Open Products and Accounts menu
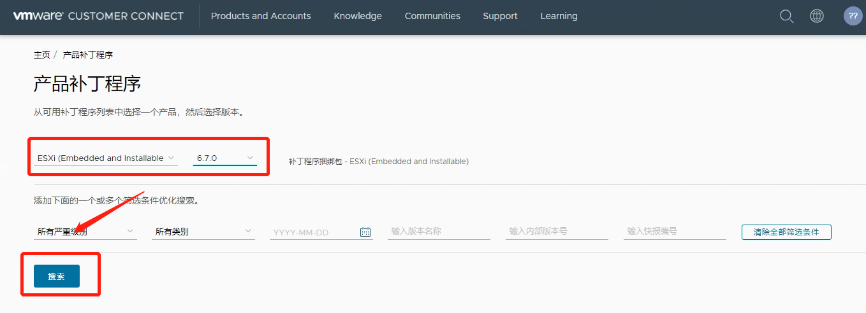Image resolution: width=866 pixels, height=313 pixels. (x=261, y=16)
